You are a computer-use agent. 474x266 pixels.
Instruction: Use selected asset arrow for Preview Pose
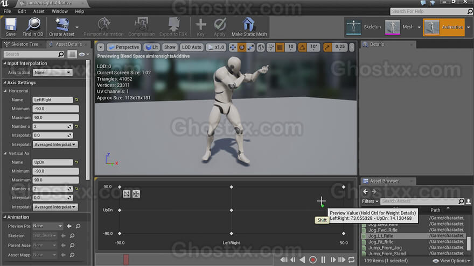(x=69, y=226)
